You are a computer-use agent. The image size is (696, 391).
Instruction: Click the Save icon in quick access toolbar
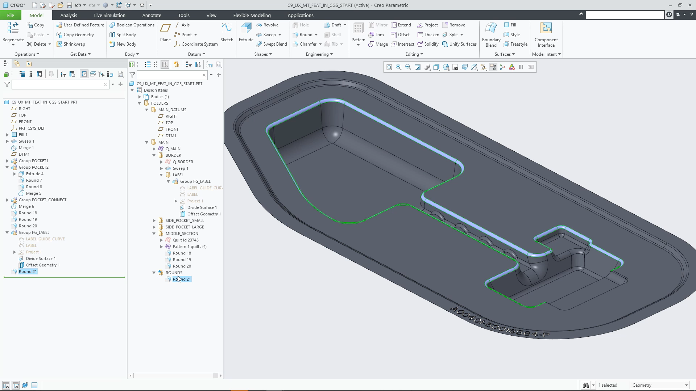(69, 5)
